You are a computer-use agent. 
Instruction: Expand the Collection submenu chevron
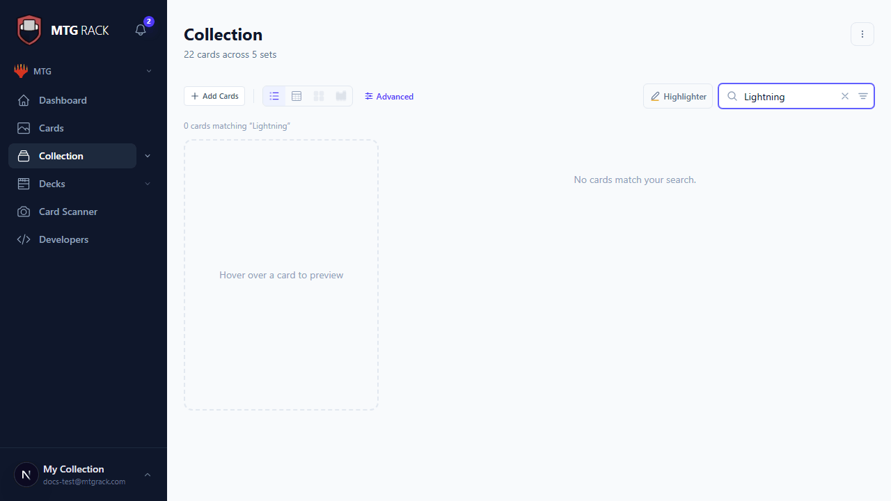pyautogui.click(x=148, y=156)
